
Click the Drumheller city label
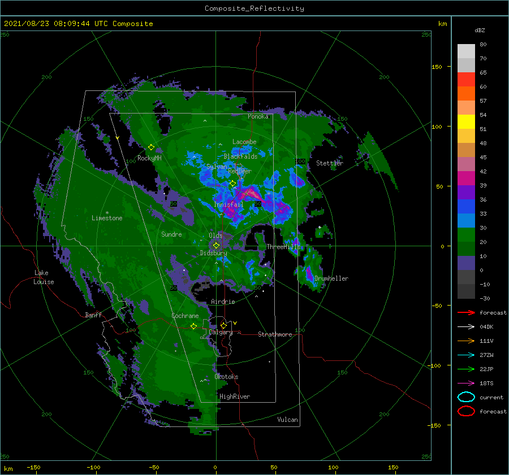coord(331,278)
